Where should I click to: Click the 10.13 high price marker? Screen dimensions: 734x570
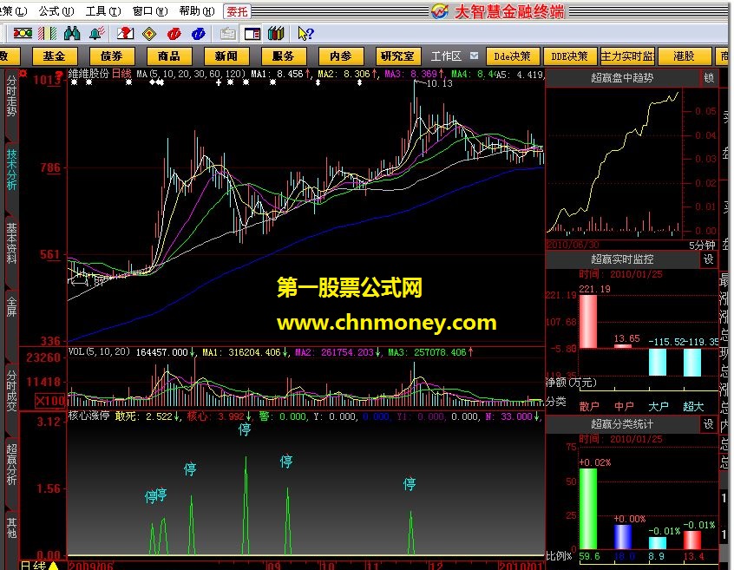(x=440, y=84)
